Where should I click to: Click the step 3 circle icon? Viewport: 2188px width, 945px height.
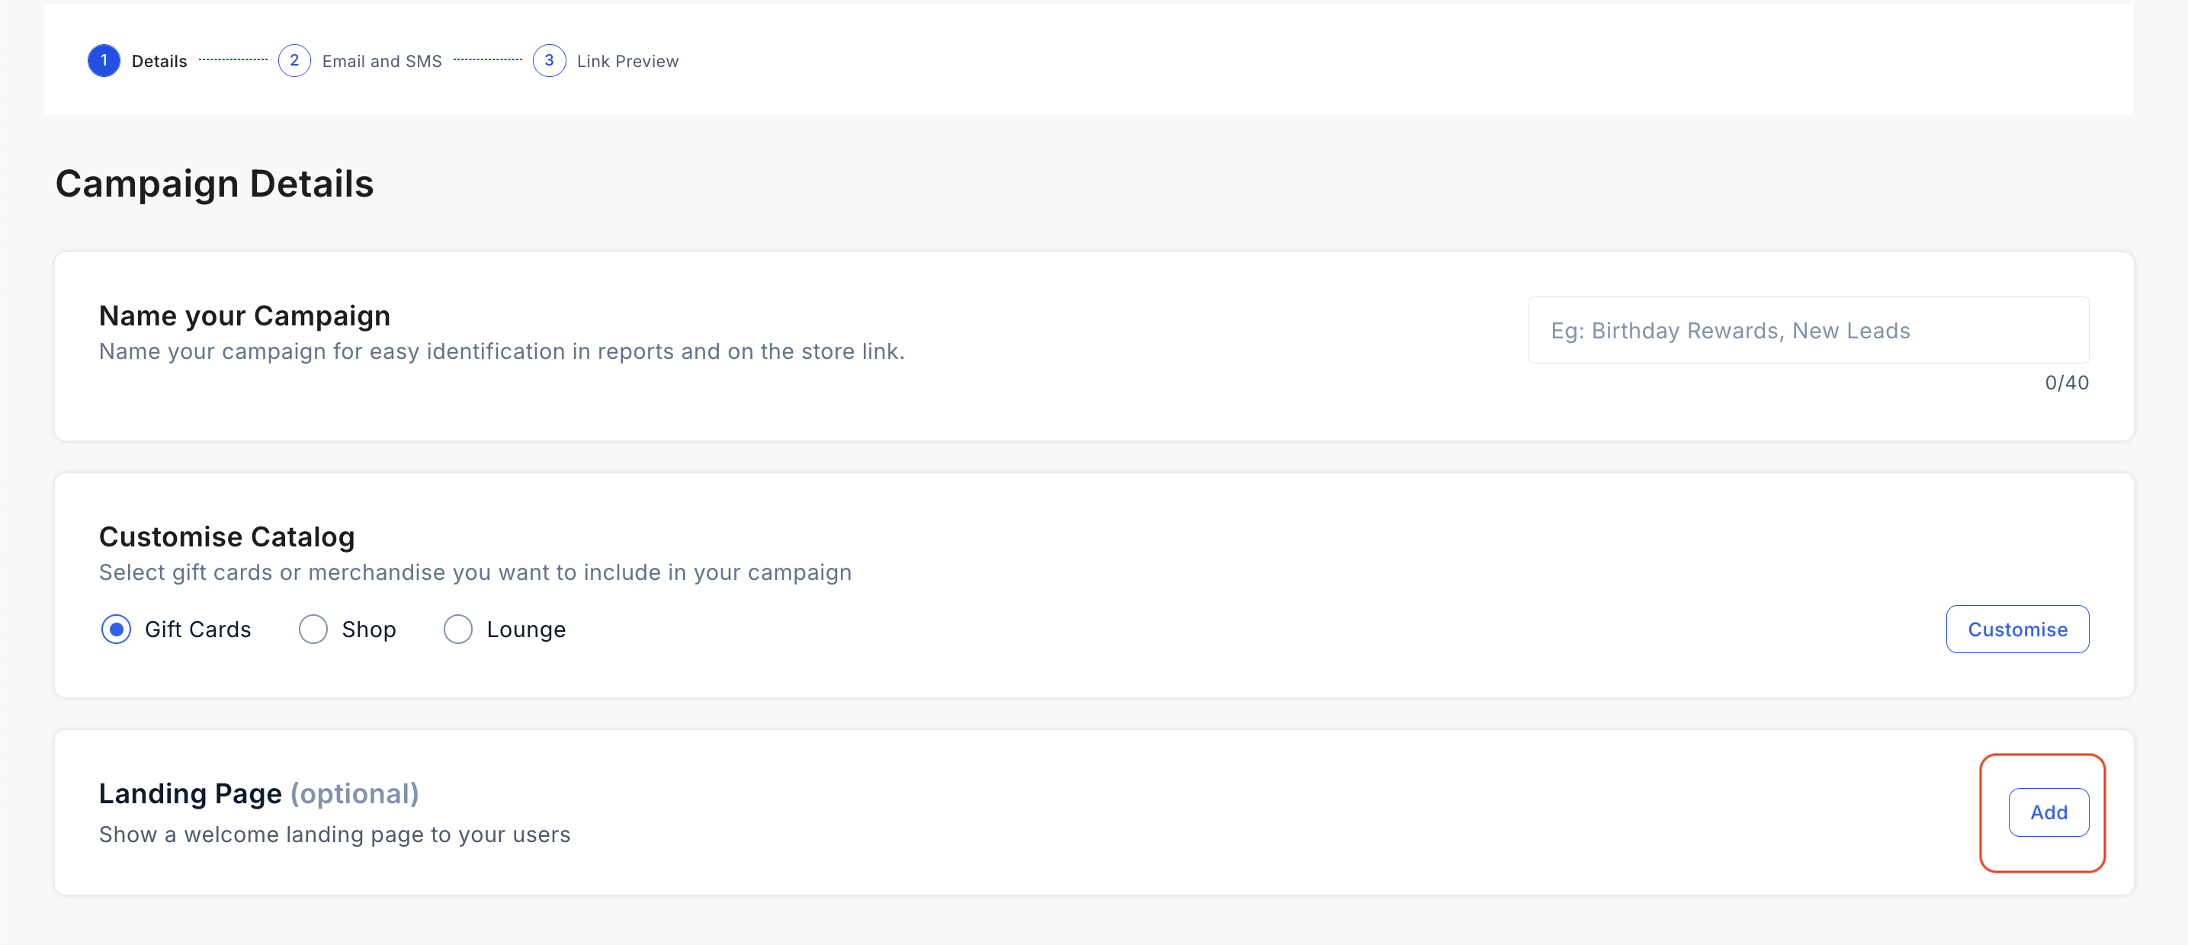[549, 60]
